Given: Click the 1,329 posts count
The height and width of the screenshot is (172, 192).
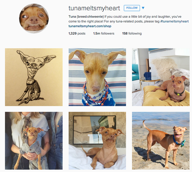Looking at the screenshot, I should [x=77, y=33].
